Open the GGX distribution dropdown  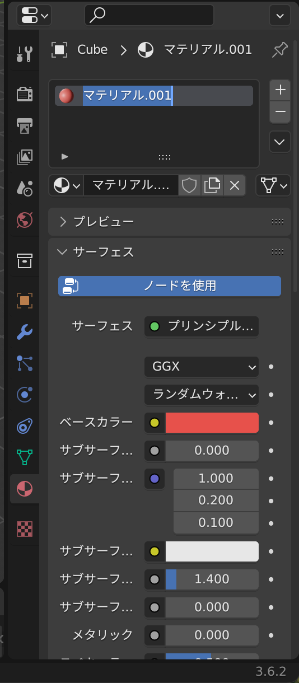tap(202, 367)
